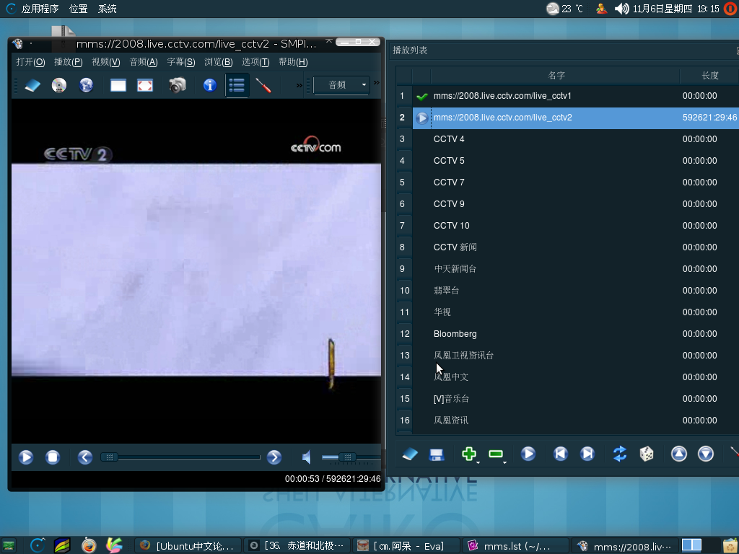This screenshot has height=554, width=739.
Task: Rewind using the left arrow button
Action: pos(85,457)
